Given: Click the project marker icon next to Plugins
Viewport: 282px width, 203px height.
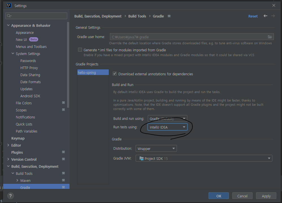Looking at the screenshot, I should (x=63, y=152).
